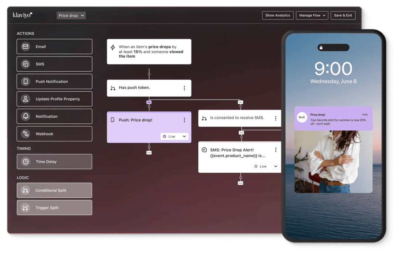Click the Show Analytics button
This screenshot has width=394, height=264.
tap(278, 15)
